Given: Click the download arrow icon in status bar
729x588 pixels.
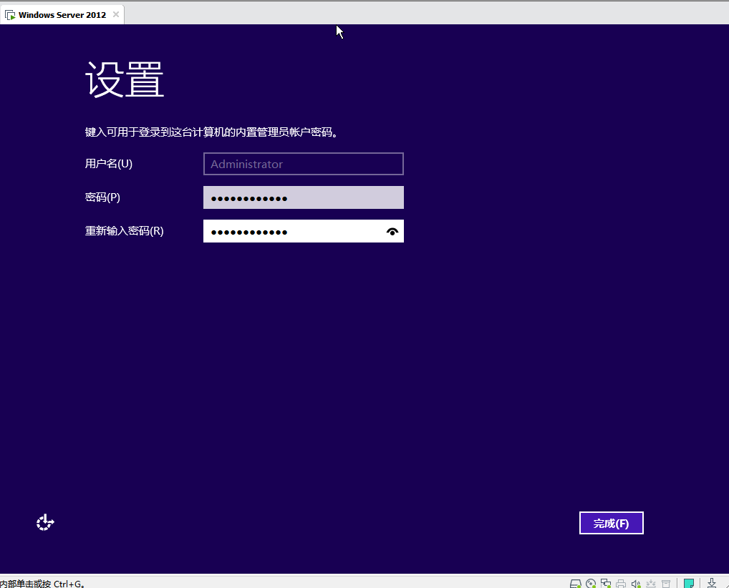Looking at the screenshot, I should pos(712,584).
